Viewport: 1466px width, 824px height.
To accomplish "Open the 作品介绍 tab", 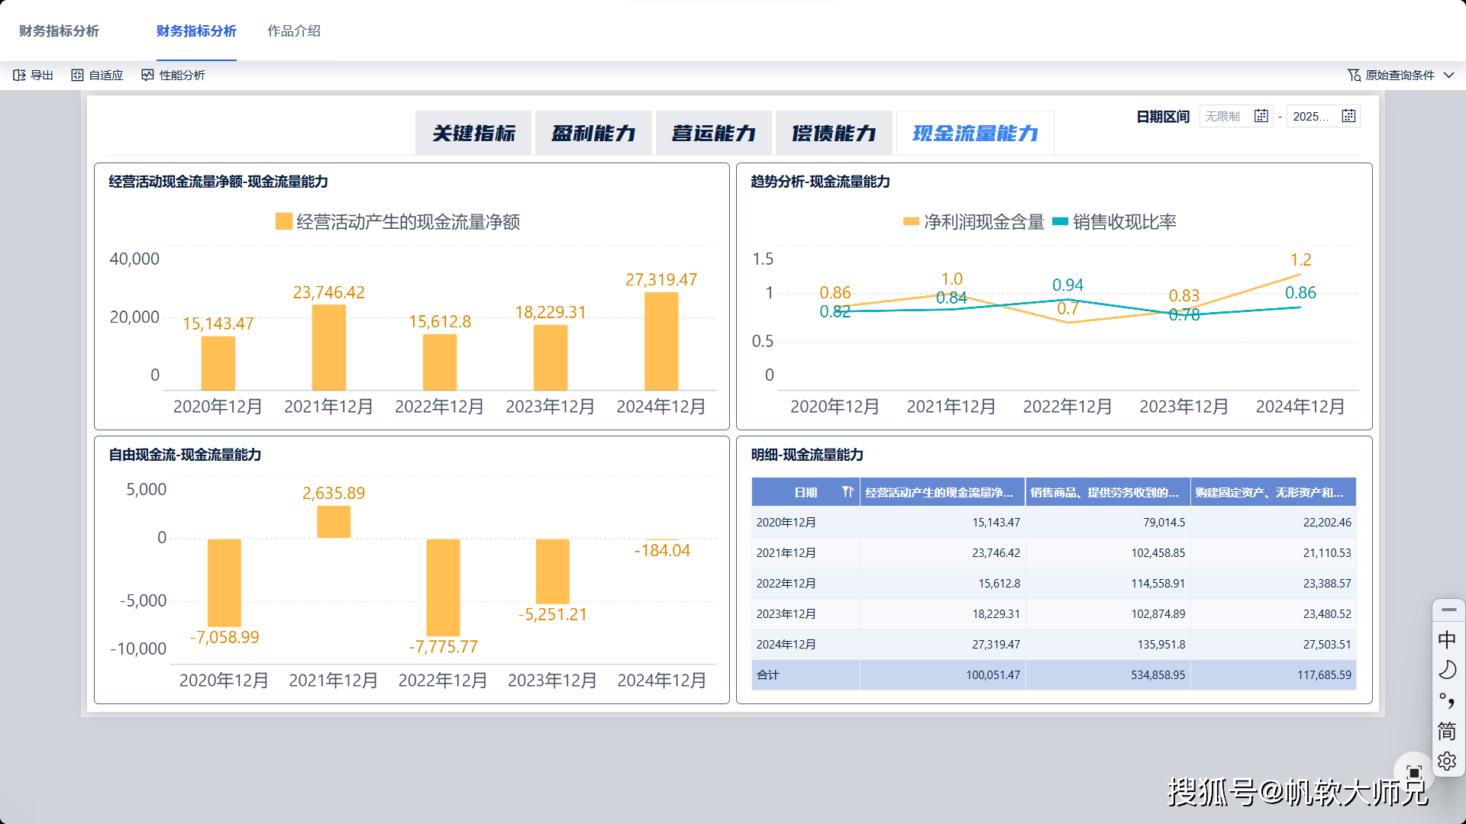I will click(294, 31).
